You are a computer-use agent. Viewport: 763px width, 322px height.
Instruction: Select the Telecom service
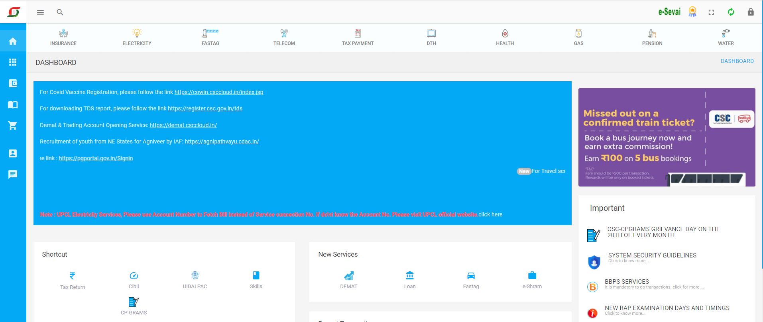pos(284,37)
